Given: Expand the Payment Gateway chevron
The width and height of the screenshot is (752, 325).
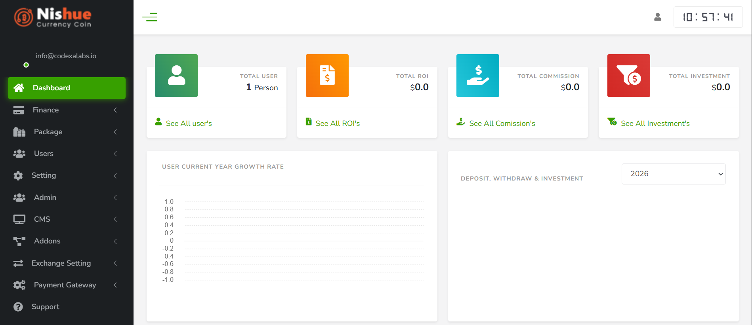Looking at the screenshot, I should (115, 285).
